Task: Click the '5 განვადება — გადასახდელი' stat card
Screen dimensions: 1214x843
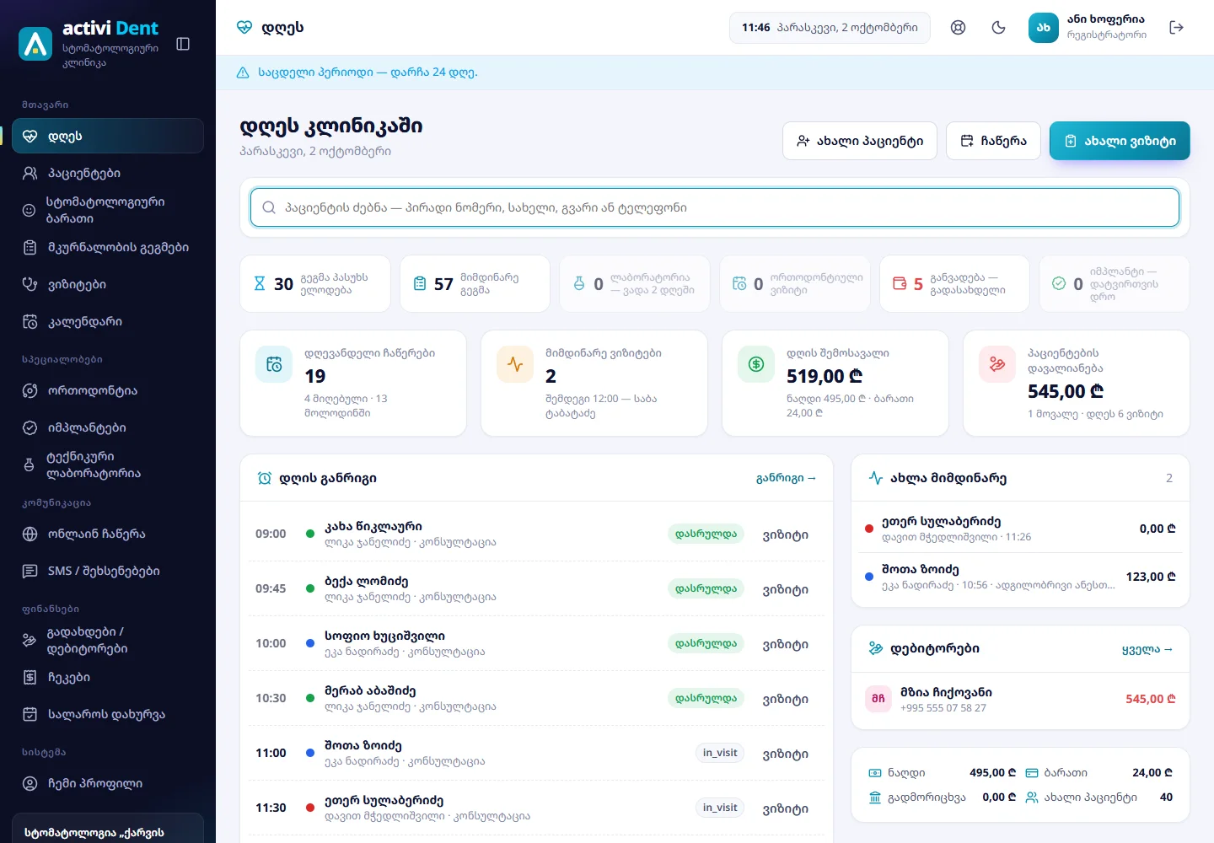Action: [x=954, y=284]
